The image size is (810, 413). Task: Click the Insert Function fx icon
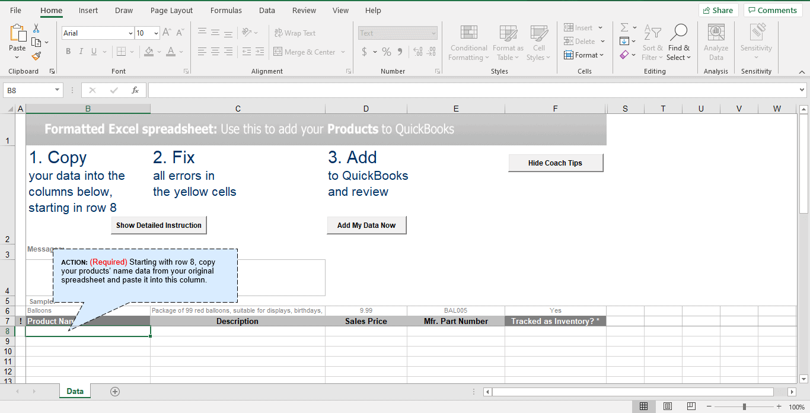tap(135, 90)
